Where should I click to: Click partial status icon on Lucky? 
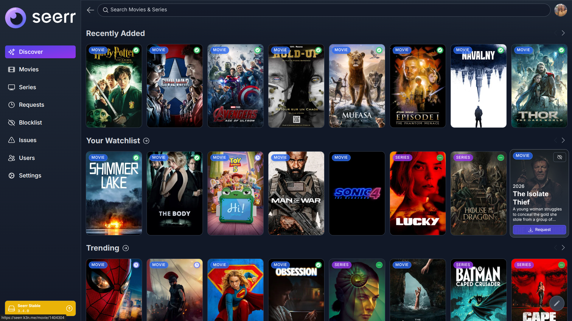coord(440,158)
